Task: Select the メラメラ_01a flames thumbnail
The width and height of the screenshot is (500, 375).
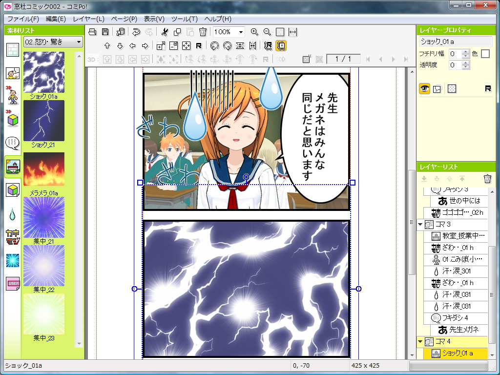Action: tap(43, 169)
